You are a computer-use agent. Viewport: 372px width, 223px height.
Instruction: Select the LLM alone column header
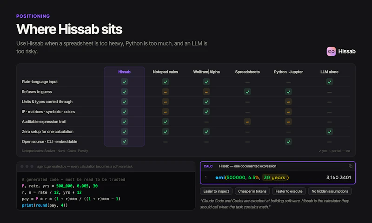[330, 72]
